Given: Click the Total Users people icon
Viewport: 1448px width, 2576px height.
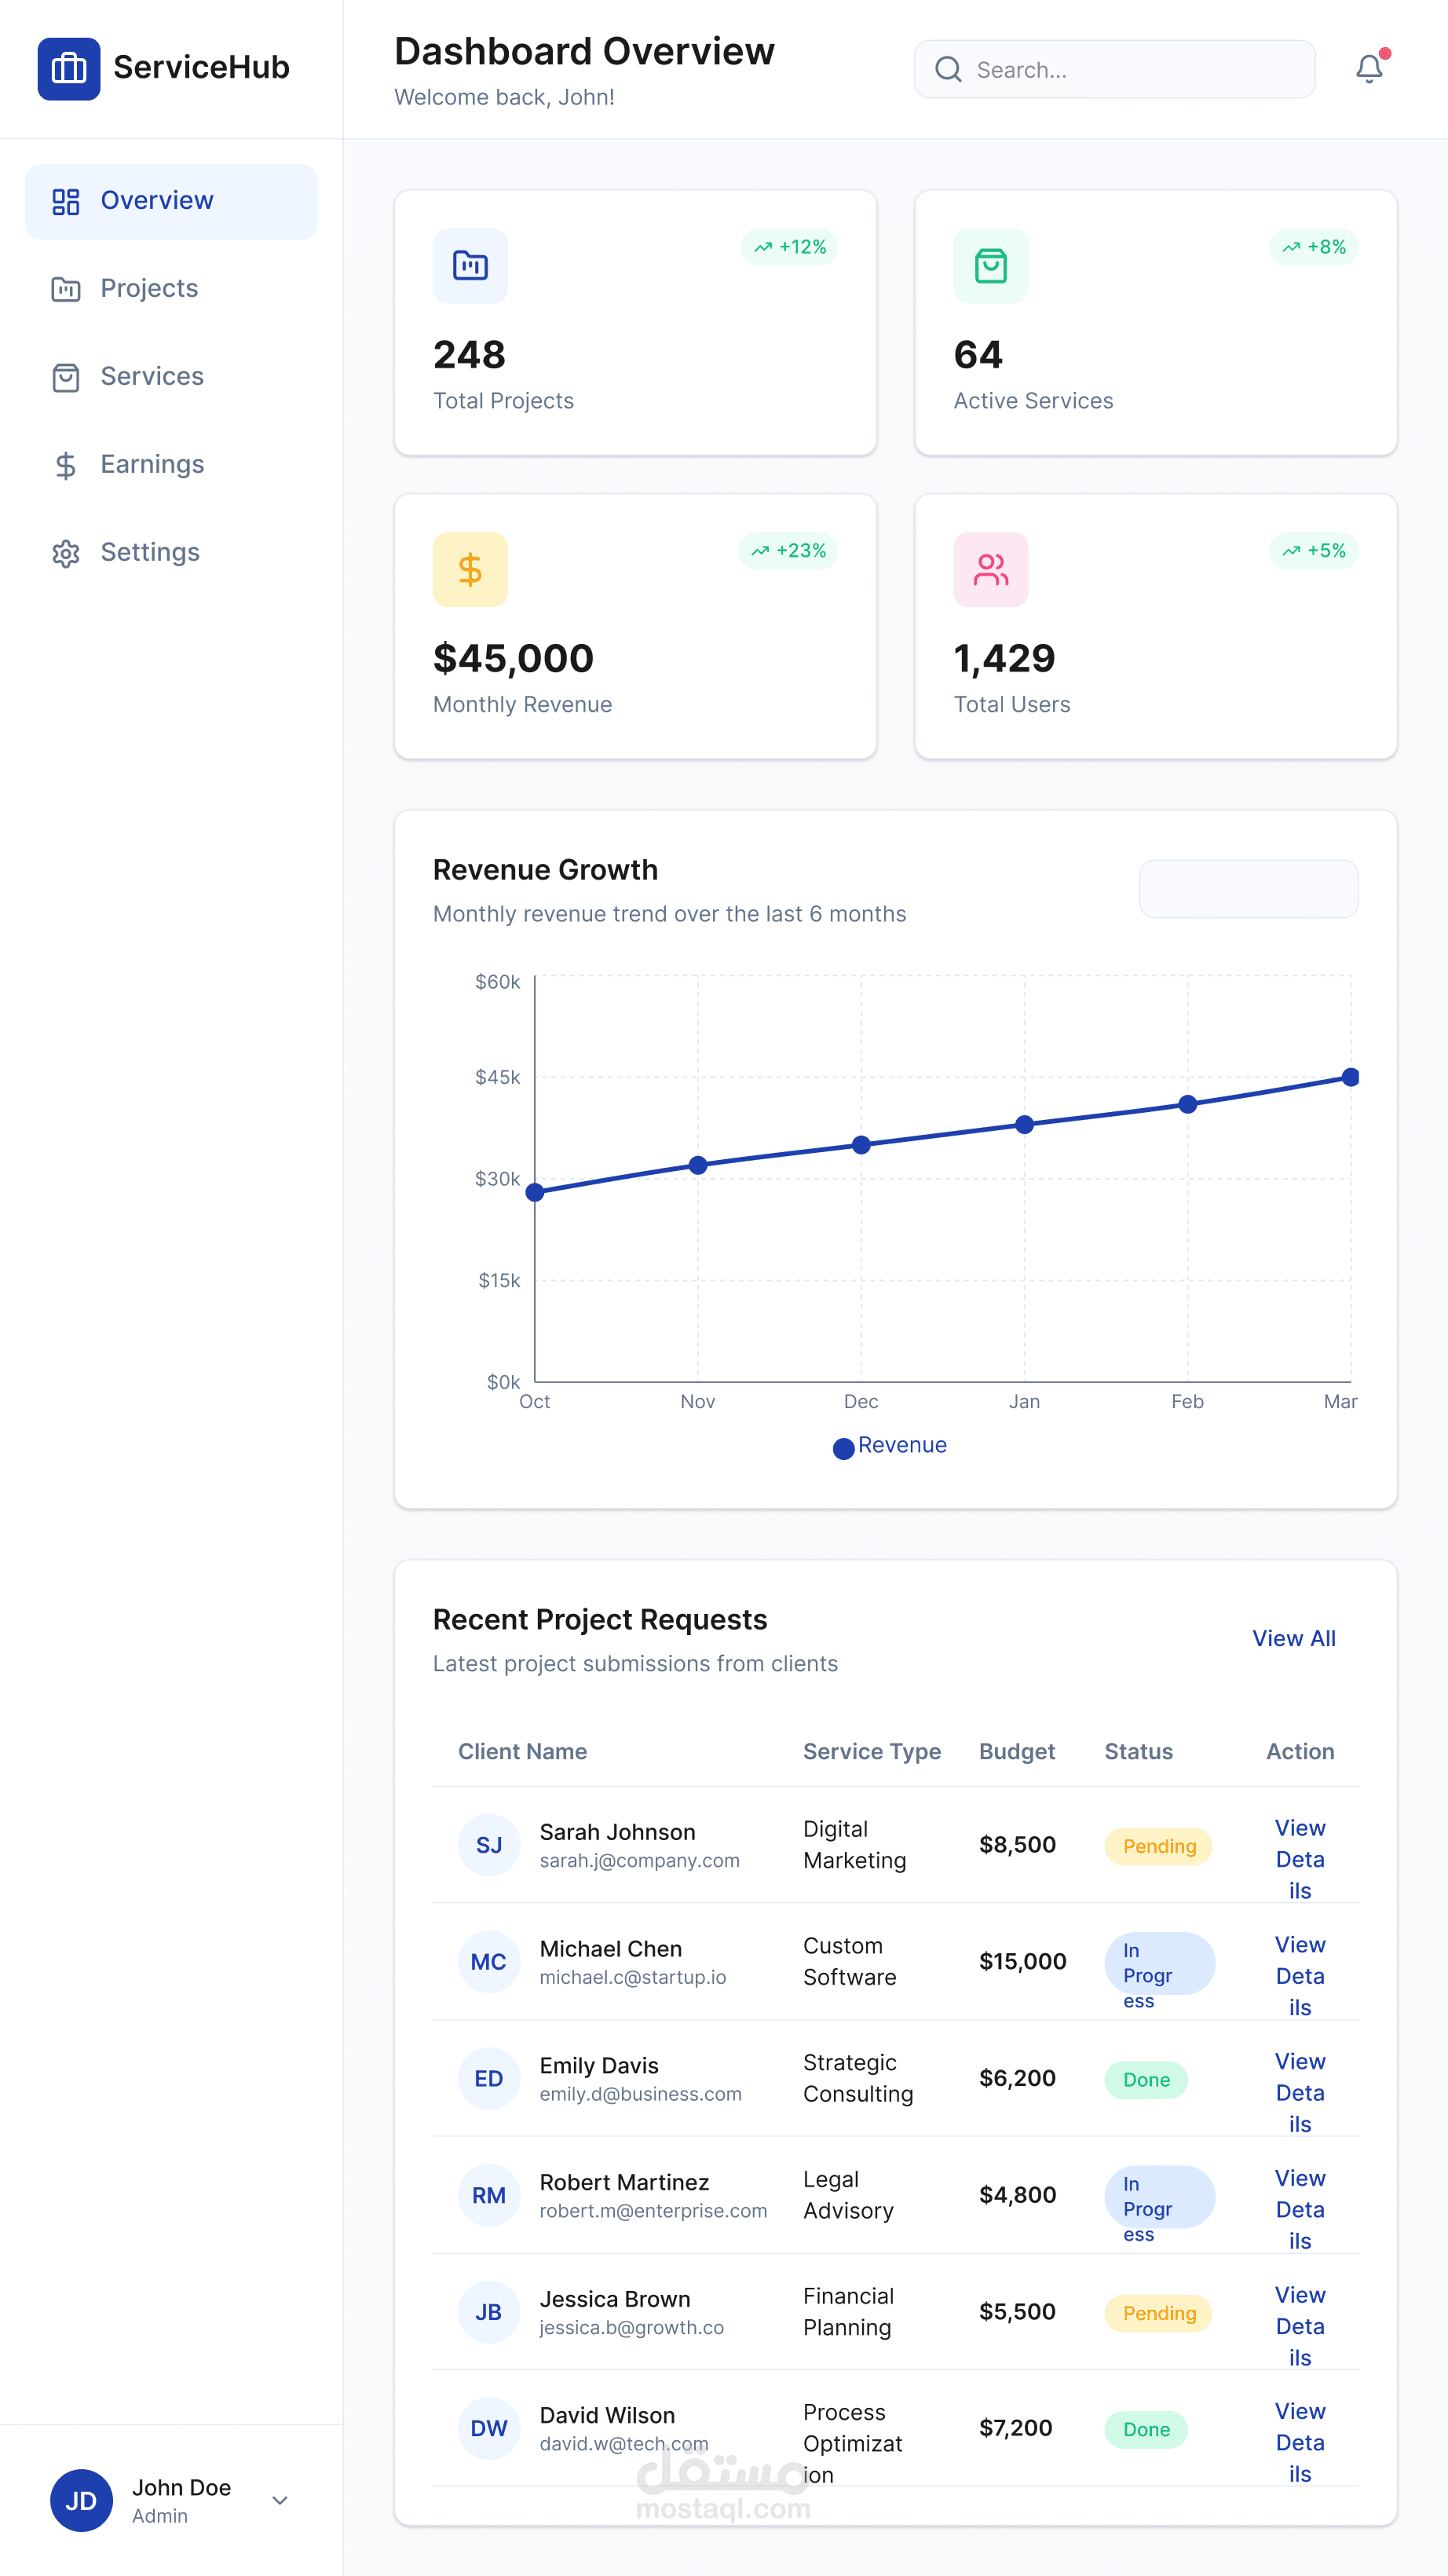Looking at the screenshot, I should 990,569.
